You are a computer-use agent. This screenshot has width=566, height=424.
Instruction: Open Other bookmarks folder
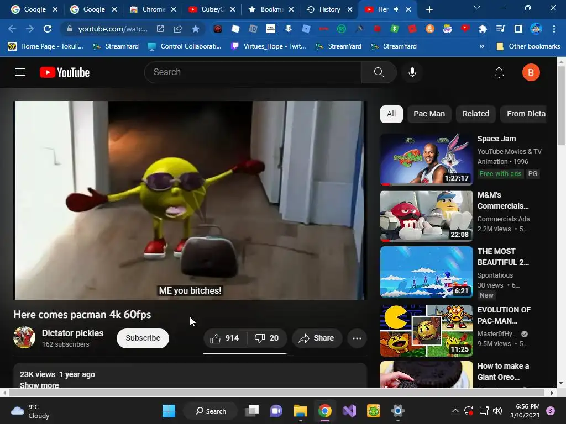(x=528, y=46)
